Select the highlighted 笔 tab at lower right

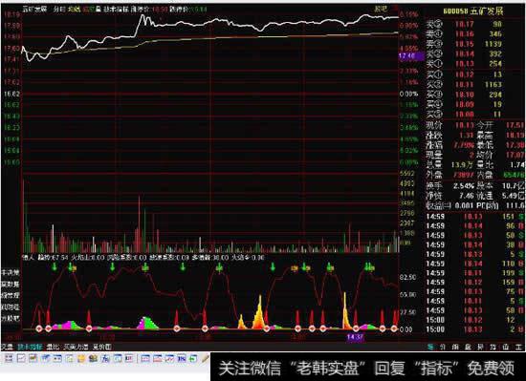tap(430, 347)
